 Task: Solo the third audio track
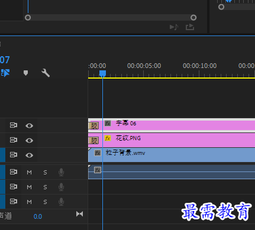tap(45, 202)
